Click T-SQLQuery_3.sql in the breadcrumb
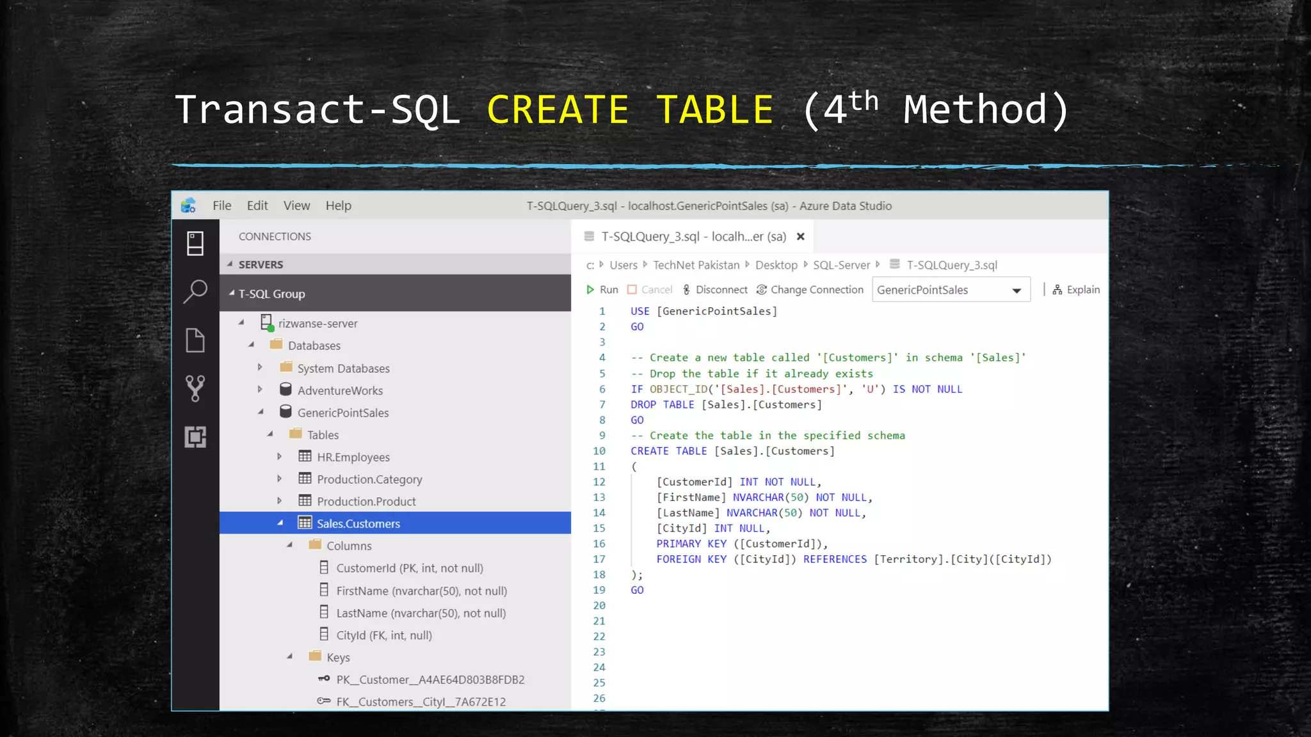1311x737 pixels. 951,265
